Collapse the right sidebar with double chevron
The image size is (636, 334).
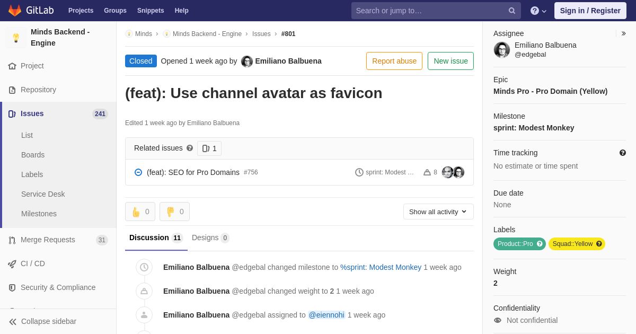623,33
